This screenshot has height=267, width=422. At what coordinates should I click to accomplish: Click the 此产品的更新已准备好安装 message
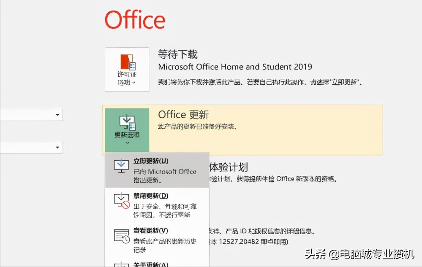tap(197, 127)
